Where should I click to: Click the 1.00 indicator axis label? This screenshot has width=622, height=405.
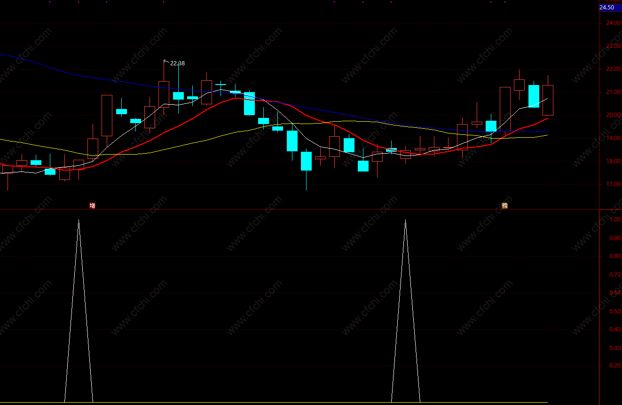click(x=614, y=219)
